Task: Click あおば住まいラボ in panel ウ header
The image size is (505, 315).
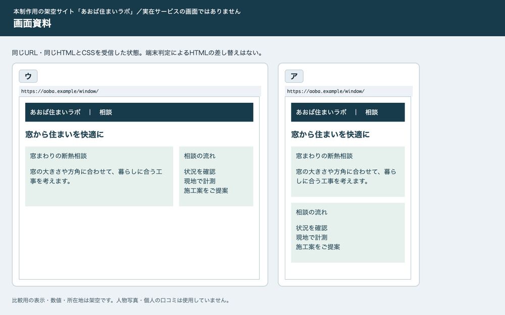Action: 56,112
